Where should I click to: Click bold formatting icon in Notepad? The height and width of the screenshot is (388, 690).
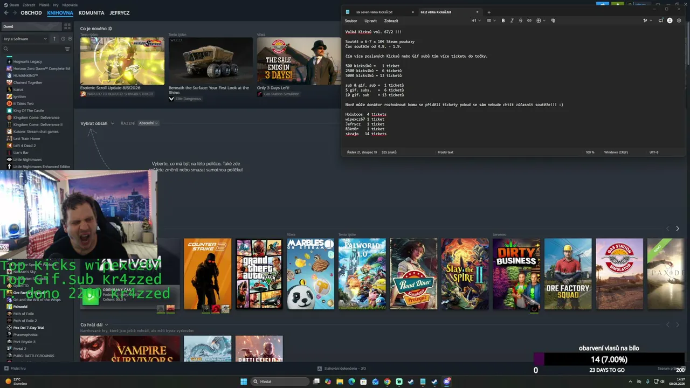(503, 20)
